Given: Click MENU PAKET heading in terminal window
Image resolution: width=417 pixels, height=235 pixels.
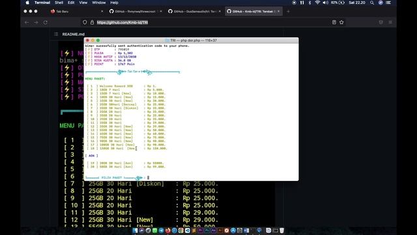Looking at the screenshot, I should tap(95, 79).
